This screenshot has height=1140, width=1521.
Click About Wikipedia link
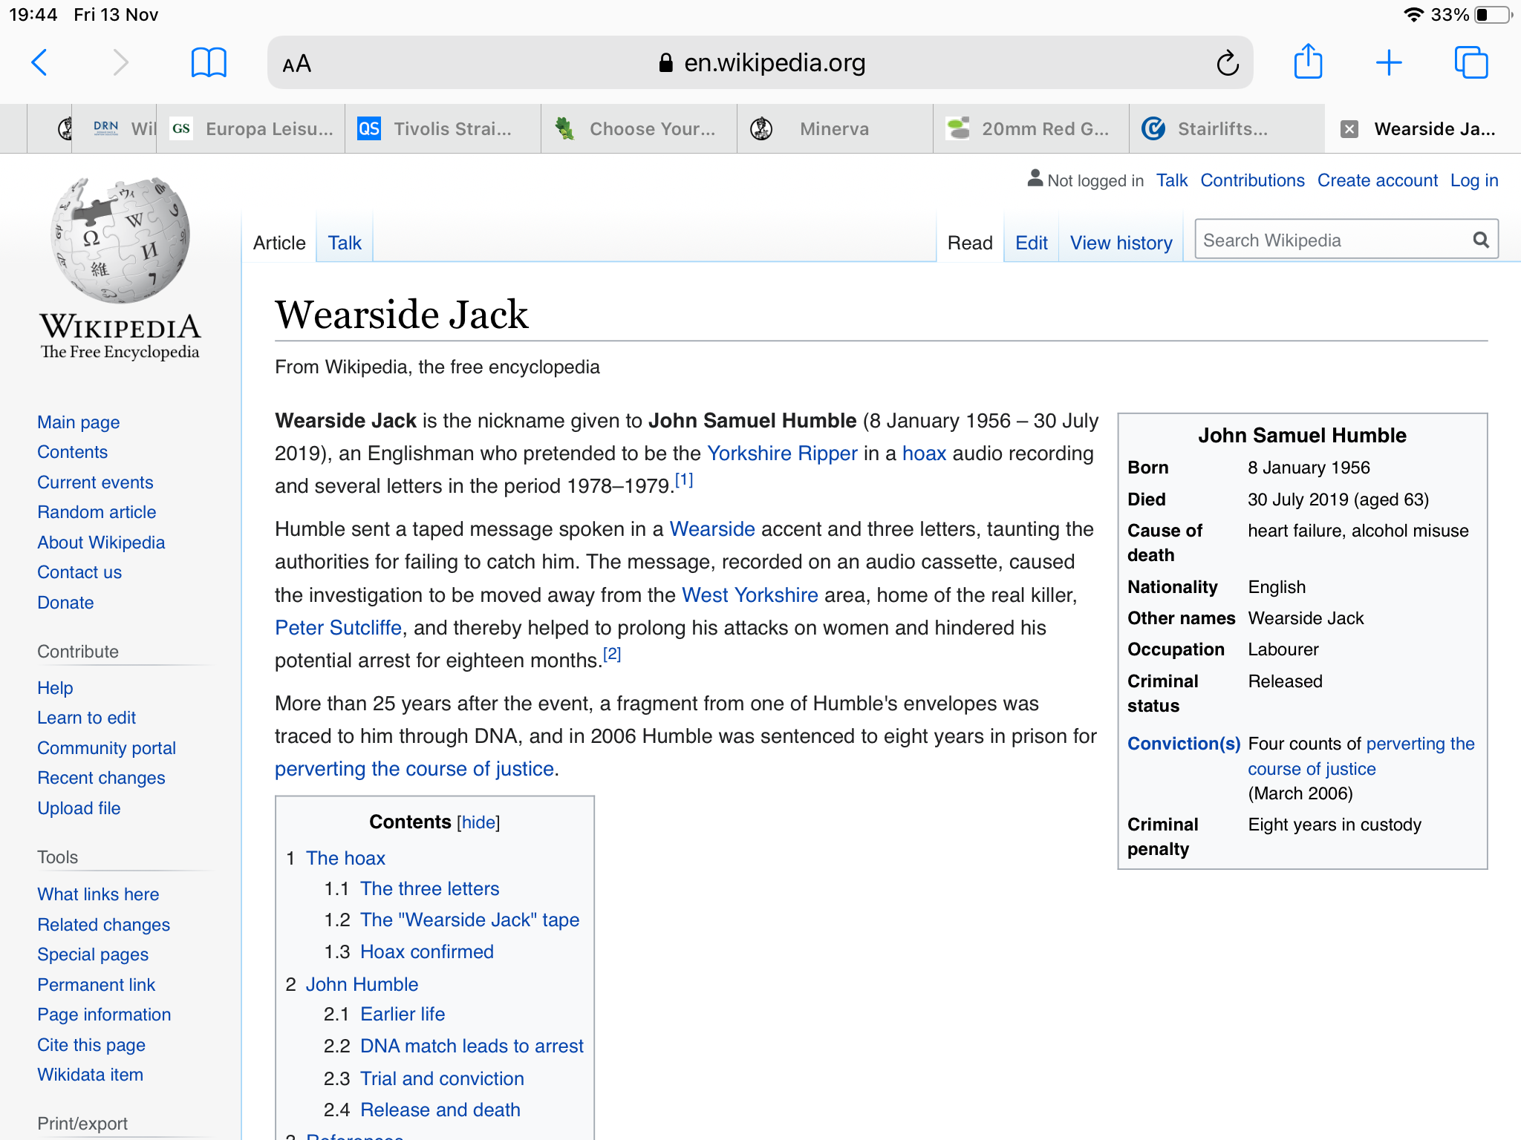(101, 543)
